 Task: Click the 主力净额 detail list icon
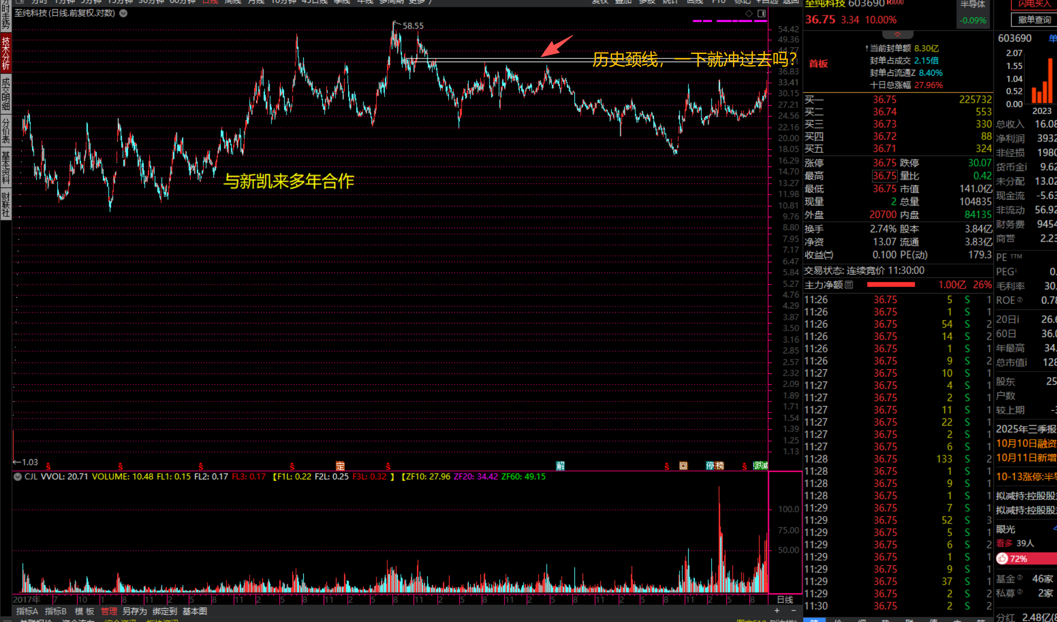(x=849, y=285)
